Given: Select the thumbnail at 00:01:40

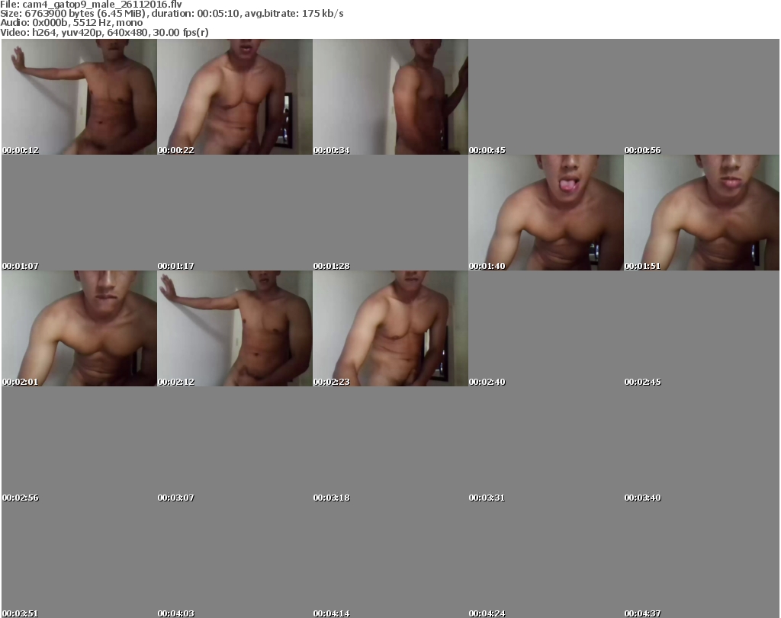Looking at the screenshot, I should pyautogui.click(x=545, y=213).
